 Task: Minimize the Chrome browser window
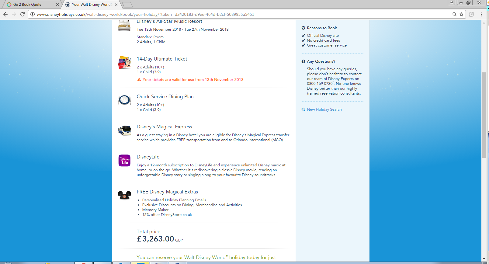click(x=461, y=2)
